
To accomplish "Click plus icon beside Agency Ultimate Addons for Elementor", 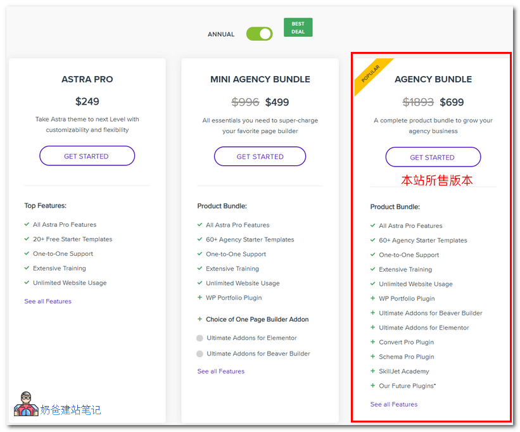I will pos(373,327).
